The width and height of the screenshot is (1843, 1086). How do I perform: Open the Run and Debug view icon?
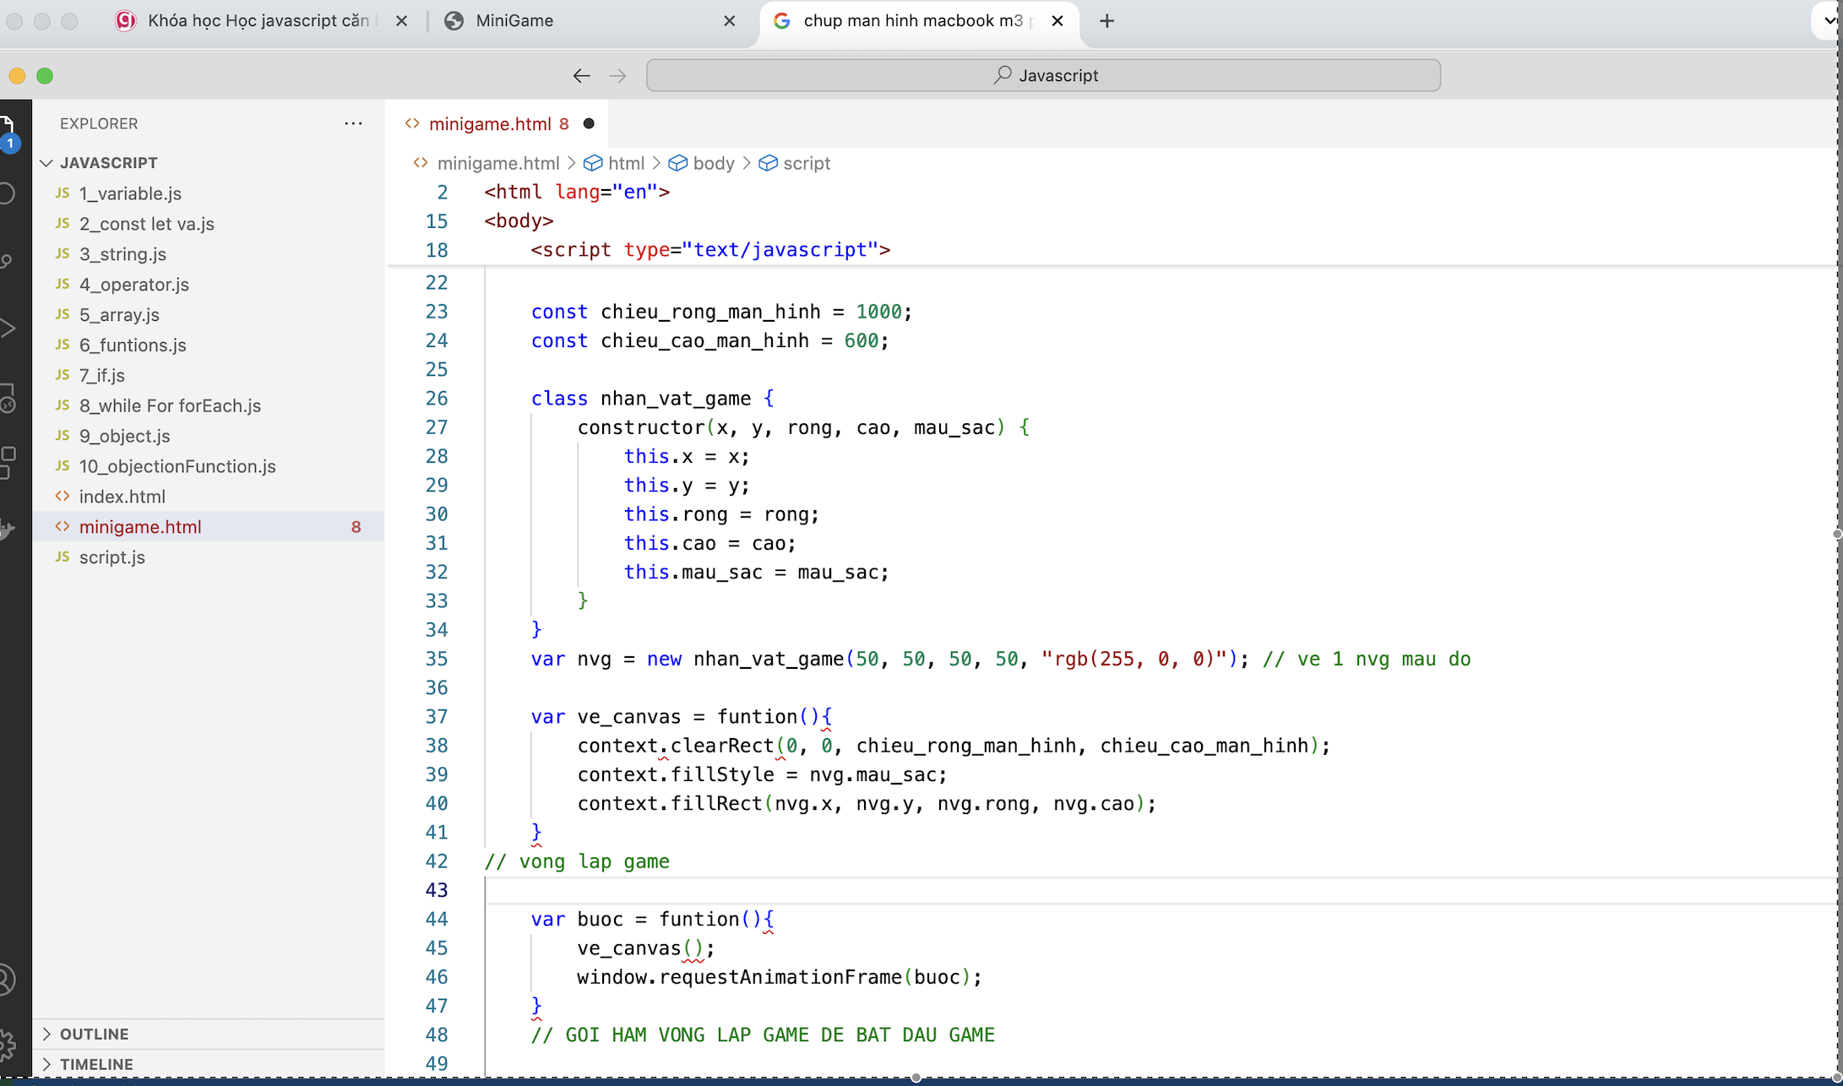point(7,329)
